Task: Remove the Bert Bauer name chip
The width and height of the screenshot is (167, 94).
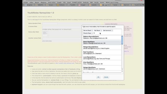Action: 101,31
